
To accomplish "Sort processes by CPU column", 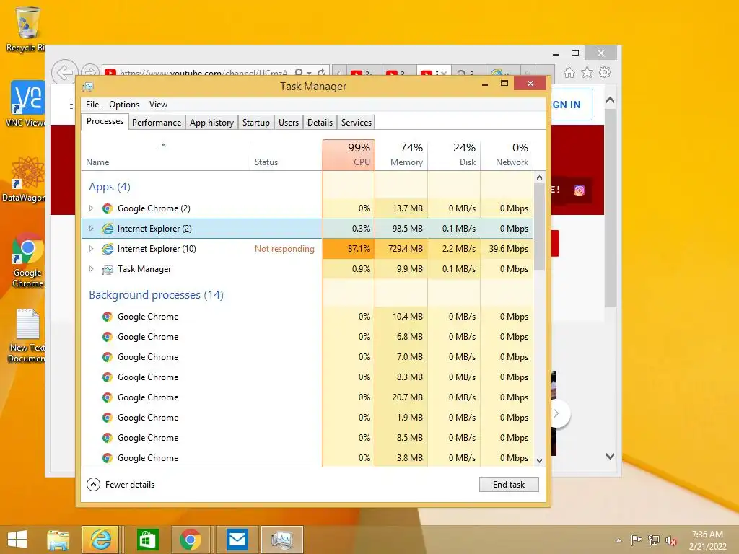I will point(349,154).
